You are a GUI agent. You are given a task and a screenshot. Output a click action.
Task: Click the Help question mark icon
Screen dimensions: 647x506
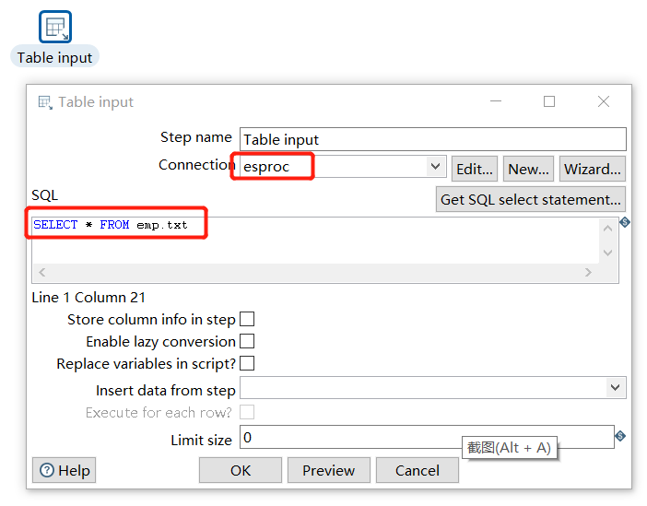[47, 471]
